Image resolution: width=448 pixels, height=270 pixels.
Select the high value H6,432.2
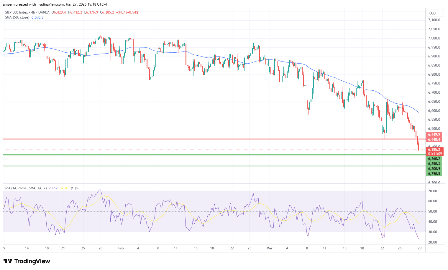pyautogui.click(x=75, y=12)
